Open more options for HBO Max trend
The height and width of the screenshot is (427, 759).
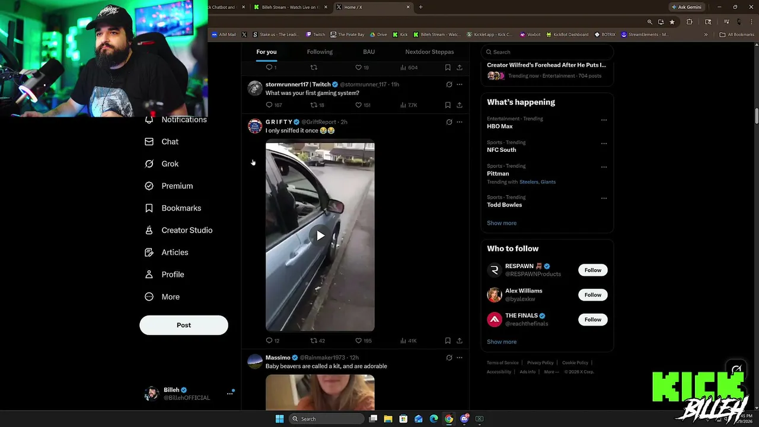point(604,120)
